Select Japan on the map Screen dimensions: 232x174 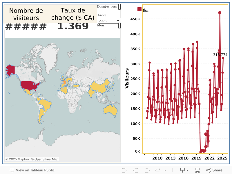point(112,86)
